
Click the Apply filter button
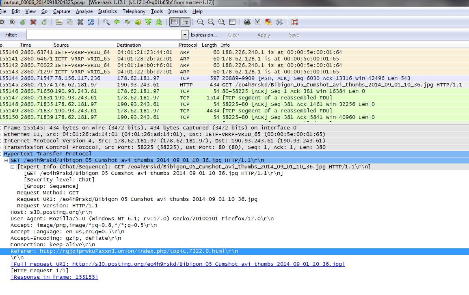coord(264,35)
